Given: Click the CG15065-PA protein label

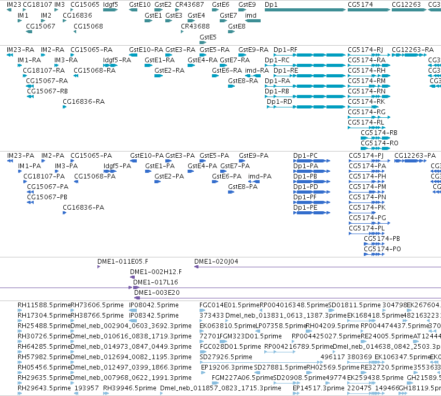Looking at the screenshot, I should point(91,156).
